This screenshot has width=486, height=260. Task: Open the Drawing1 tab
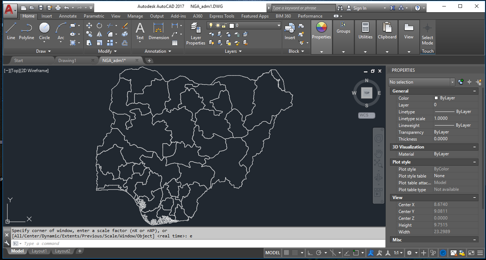[68, 60]
